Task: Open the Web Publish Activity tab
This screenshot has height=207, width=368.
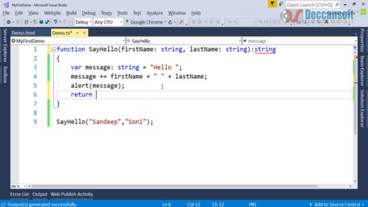Action: pyautogui.click(x=72, y=194)
